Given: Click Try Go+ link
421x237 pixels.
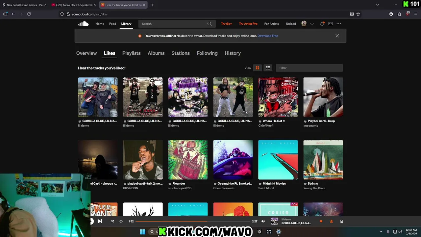Looking at the screenshot, I should coord(226,24).
